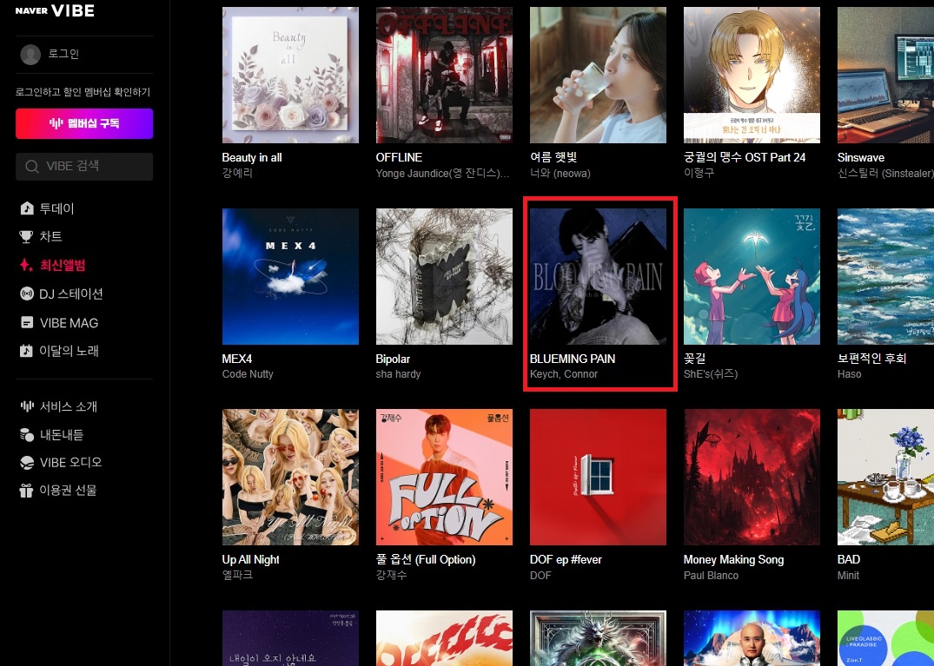Open BAD album cover
Screen dimensions: 934x666
pos(885,477)
